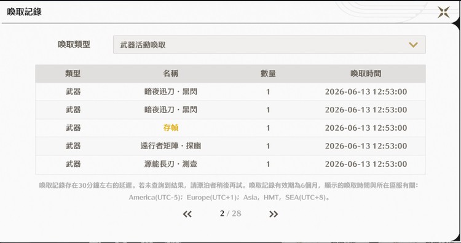Click 武器 type in the 存幀 row
461x243 pixels.
pyautogui.click(x=73, y=128)
